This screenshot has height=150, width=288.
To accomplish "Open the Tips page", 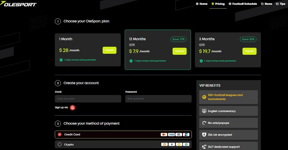I will [x=280, y=4].
